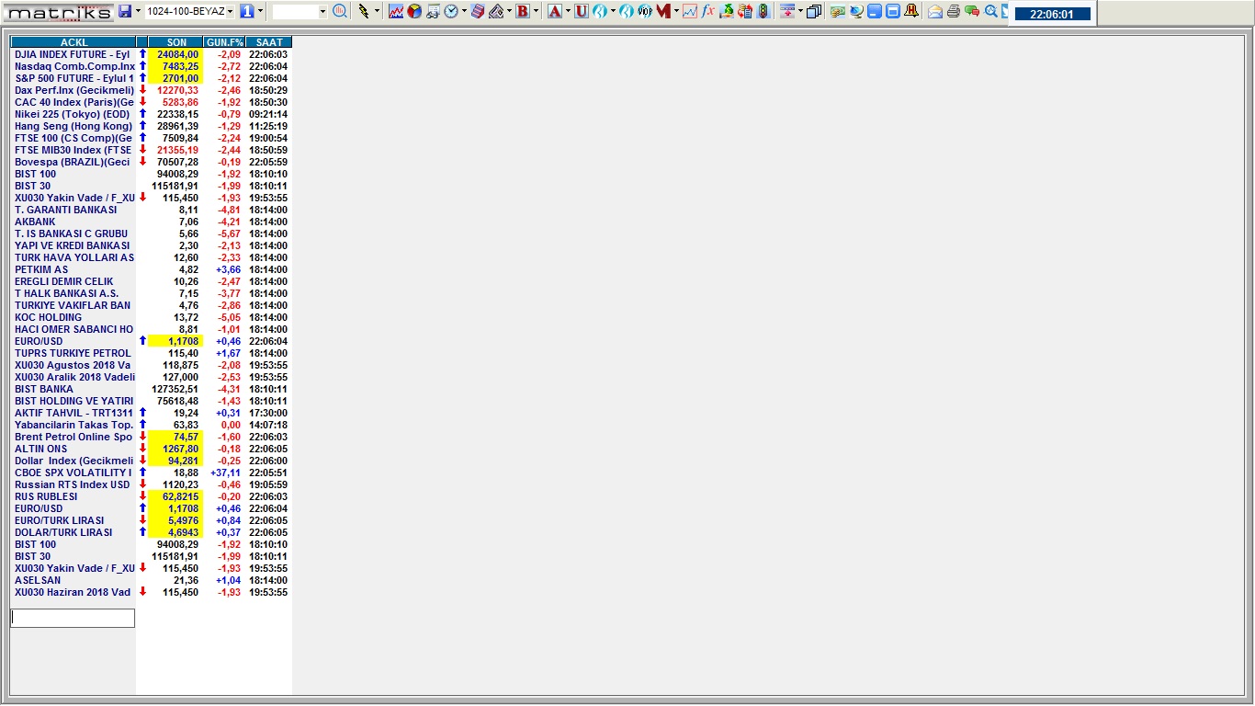Select the DJIA INDEX FUTURE row

152,54
